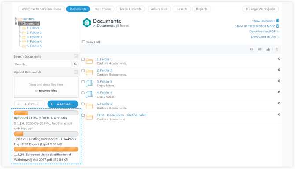Open the Tasks & Events tab
The width and height of the screenshot is (295, 169).
(x=130, y=9)
